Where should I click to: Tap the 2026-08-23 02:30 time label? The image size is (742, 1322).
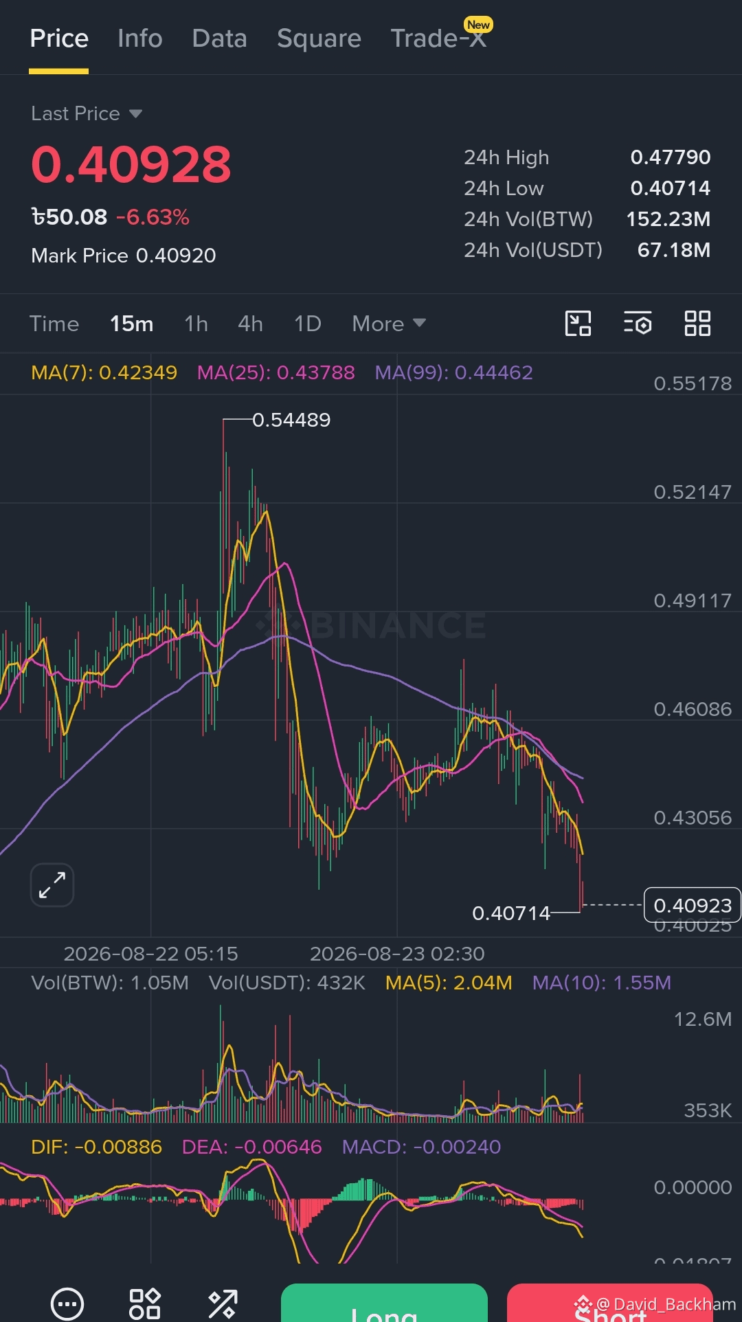[x=397, y=954]
